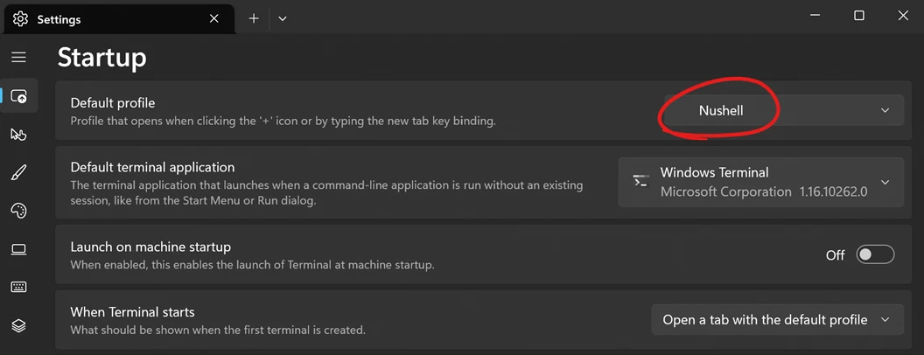924x355 pixels.
Task: Click the new tab plus button
Action: coord(254,18)
